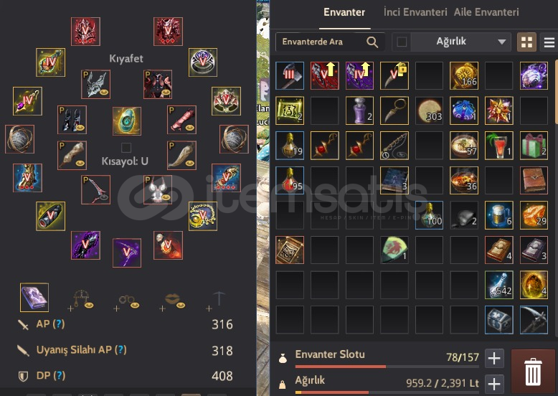Select the red potion stack of 95
558x396 pixels.
(290, 180)
